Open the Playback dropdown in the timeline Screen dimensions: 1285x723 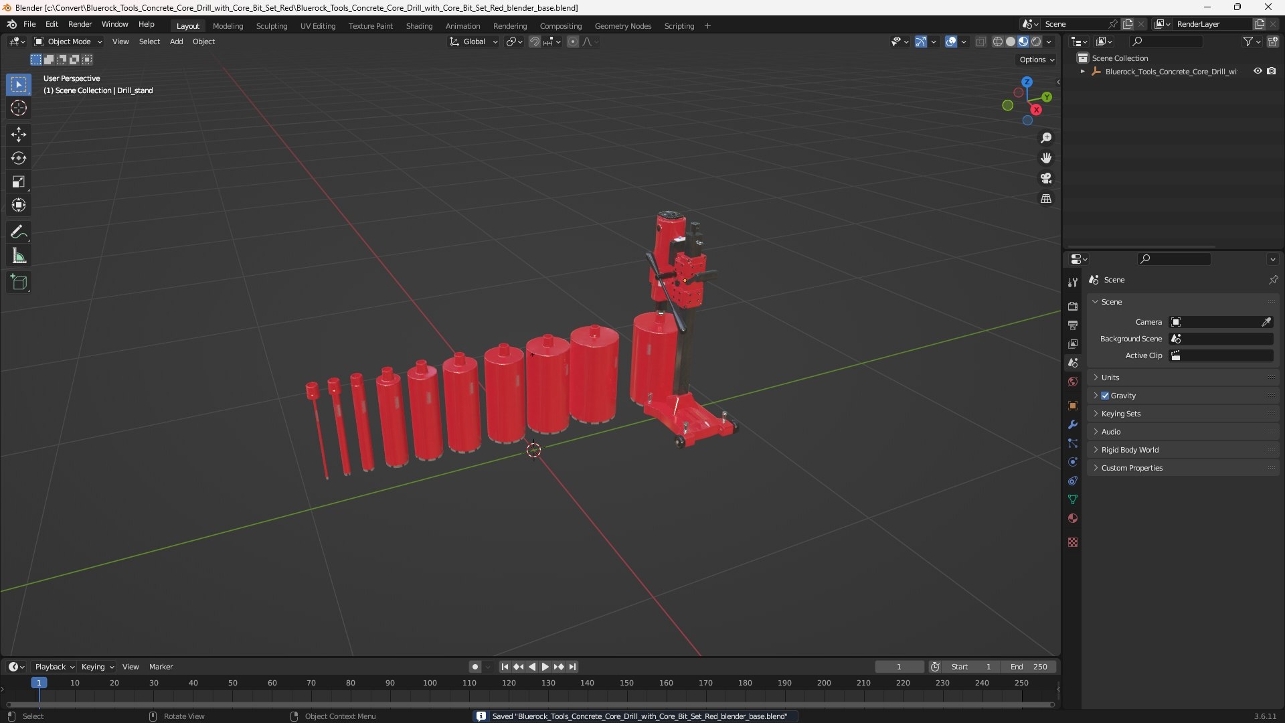54,667
